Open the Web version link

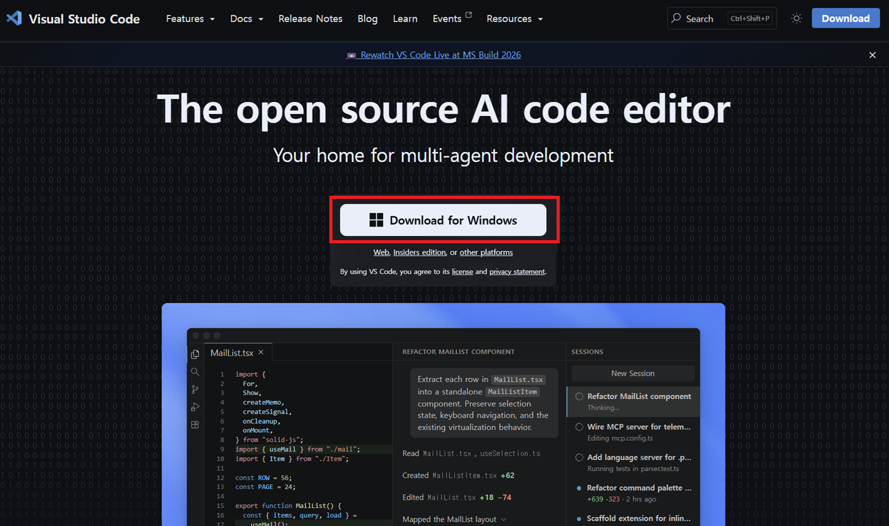[x=381, y=253]
